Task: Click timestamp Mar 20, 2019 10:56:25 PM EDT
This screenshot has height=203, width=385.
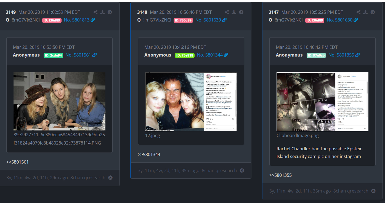Action: click(312, 12)
